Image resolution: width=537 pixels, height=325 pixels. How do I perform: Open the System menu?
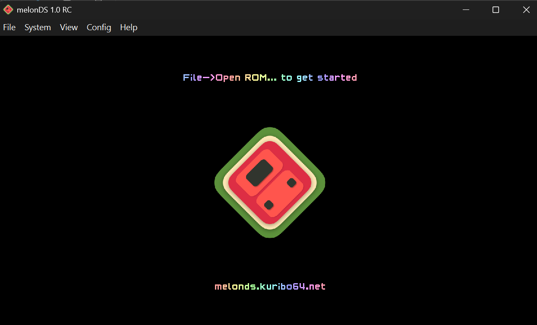point(38,27)
